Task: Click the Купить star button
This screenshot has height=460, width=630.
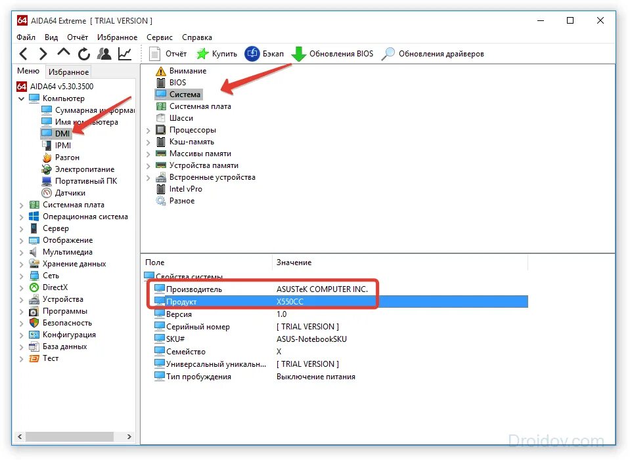Action: [217, 54]
